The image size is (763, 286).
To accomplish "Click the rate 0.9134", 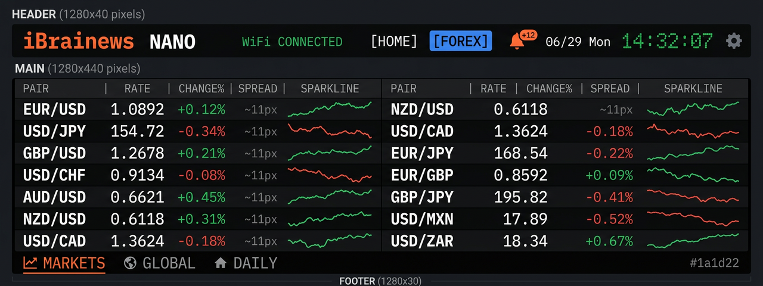I will coord(137,175).
